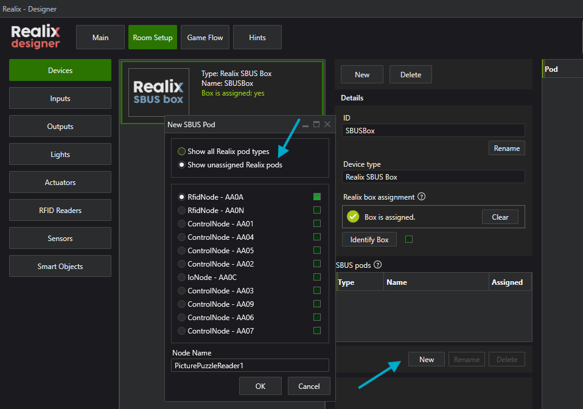Click New device button at top

click(x=362, y=74)
